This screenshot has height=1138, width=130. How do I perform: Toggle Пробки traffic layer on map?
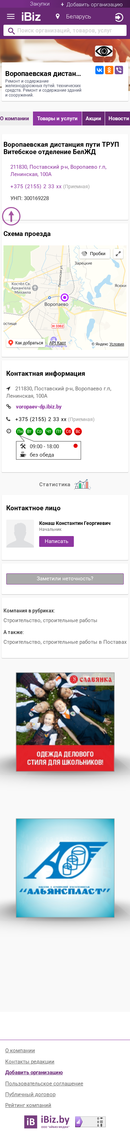[x=94, y=254]
